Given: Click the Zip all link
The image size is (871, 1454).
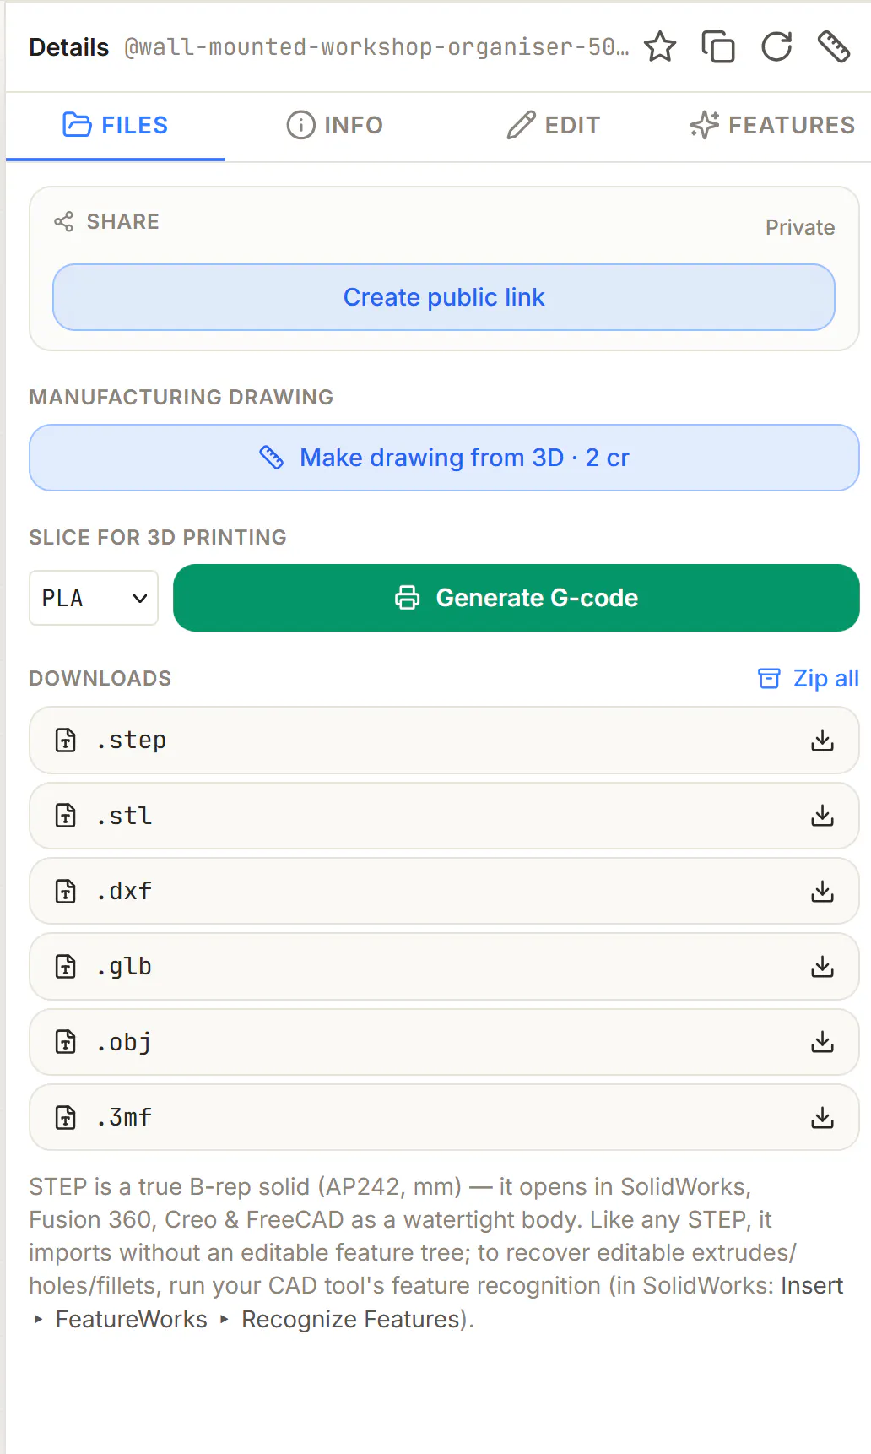Looking at the screenshot, I should pyautogui.click(x=809, y=678).
